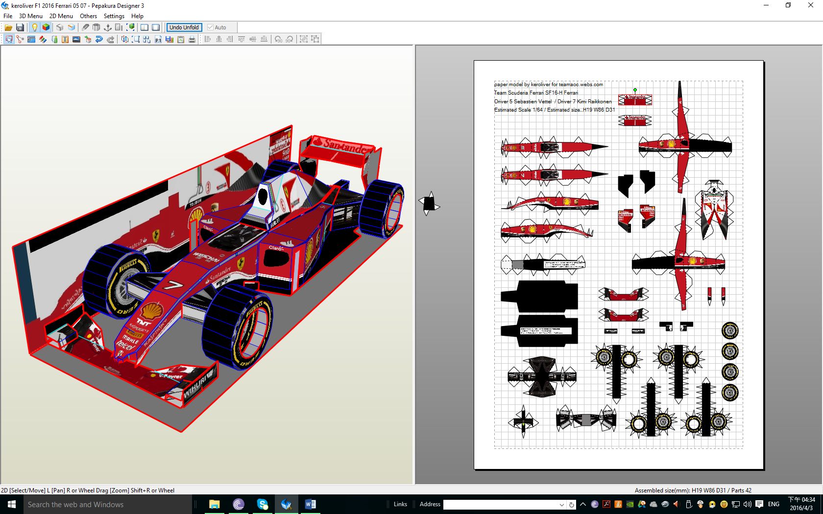Click the Save floppy disk icon
Viewport: 823px width, 514px height.
(x=20, y=27)
